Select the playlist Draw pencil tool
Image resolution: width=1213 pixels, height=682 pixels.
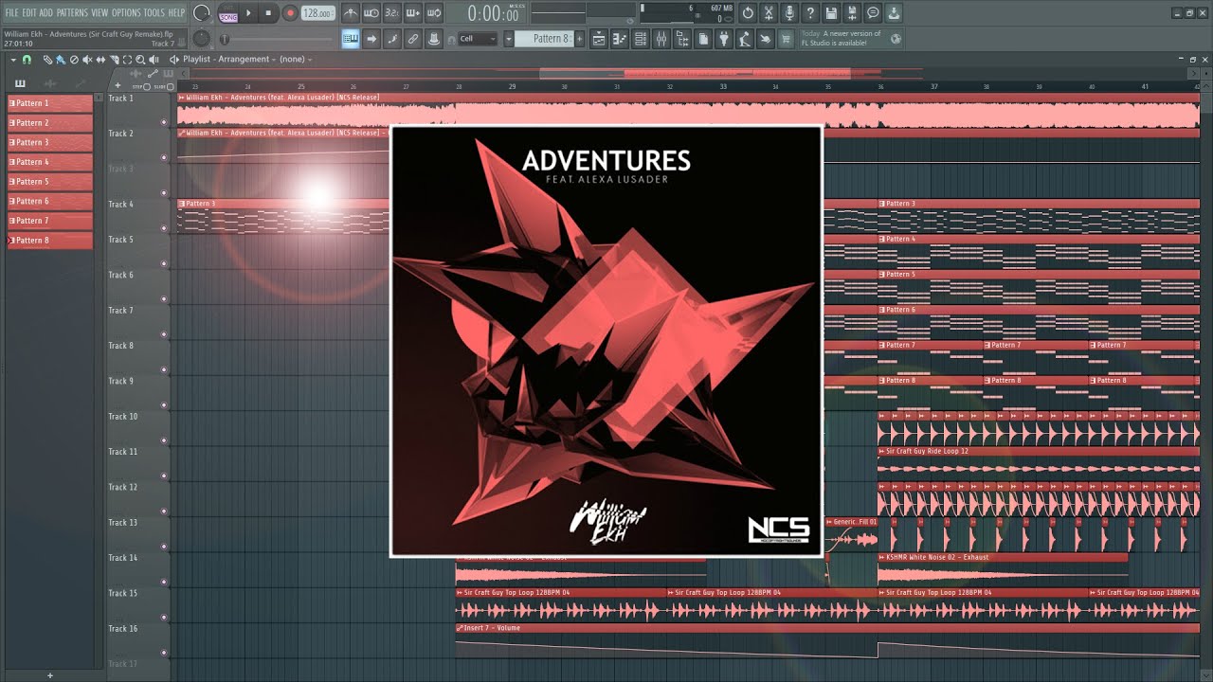pos(47,59)
